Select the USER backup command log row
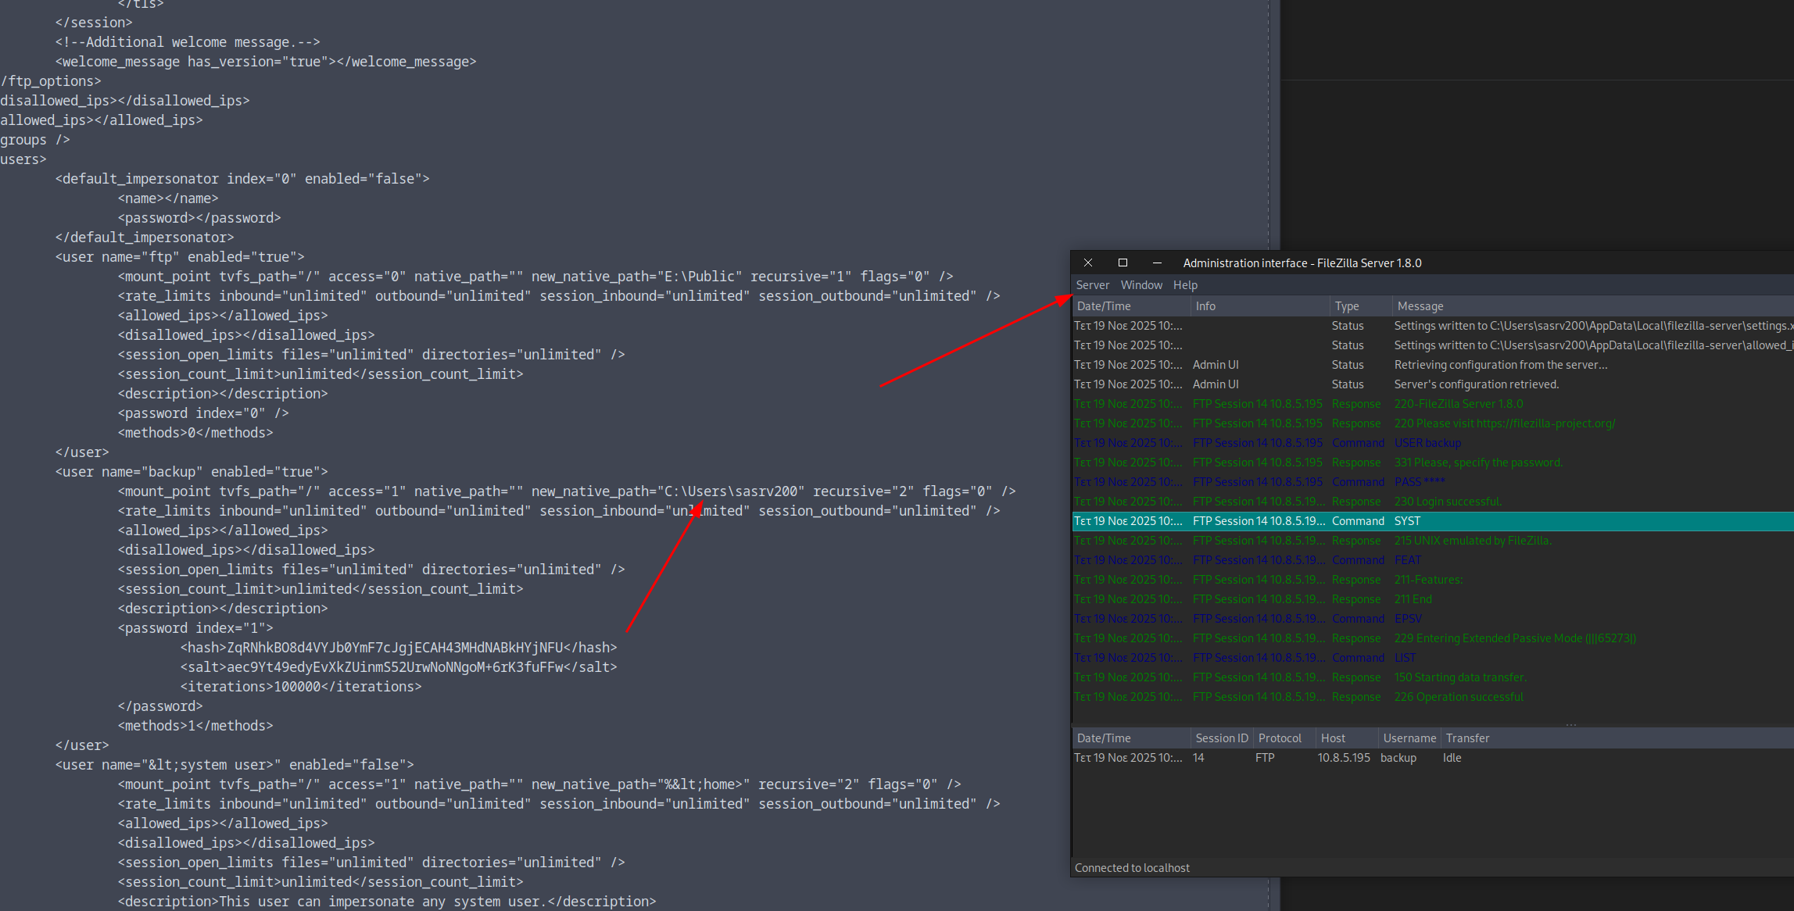Viewport: 1794px width, 911px height. tap(1427, 442)
